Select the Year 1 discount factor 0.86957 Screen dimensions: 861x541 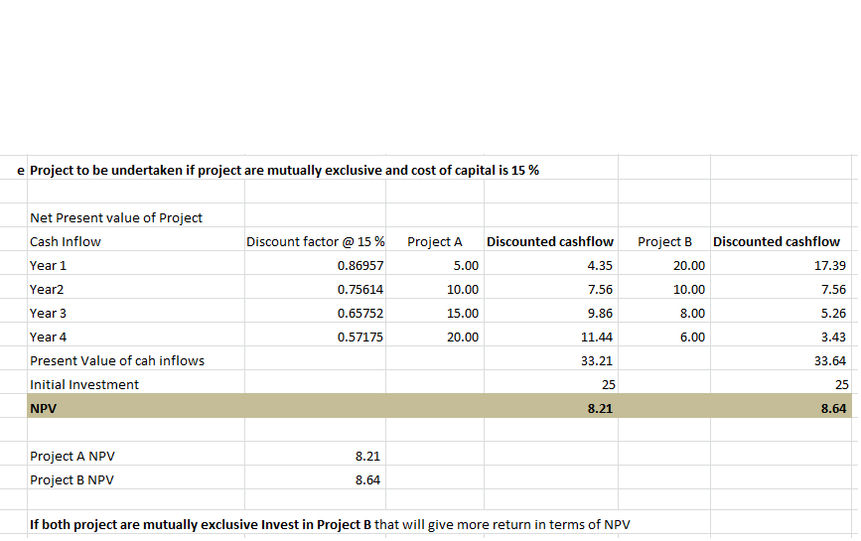point(360,265)
